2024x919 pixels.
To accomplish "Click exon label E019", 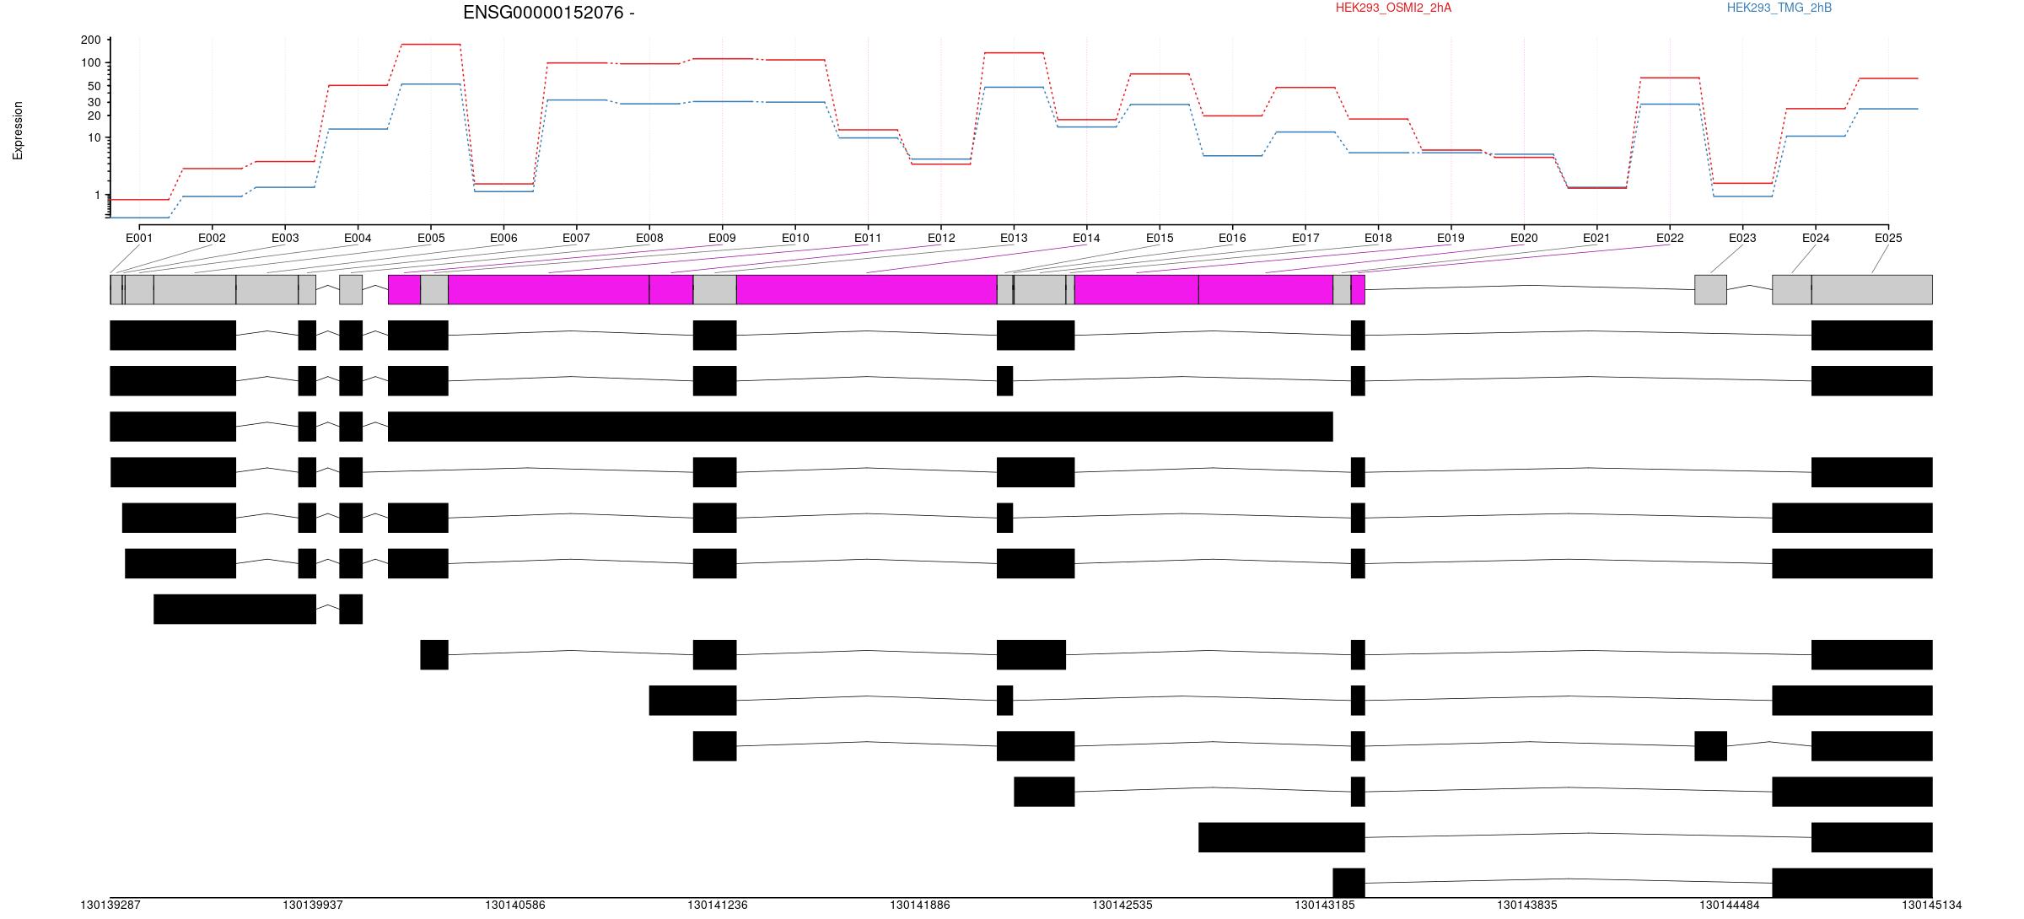I will tap(1451, 238).
